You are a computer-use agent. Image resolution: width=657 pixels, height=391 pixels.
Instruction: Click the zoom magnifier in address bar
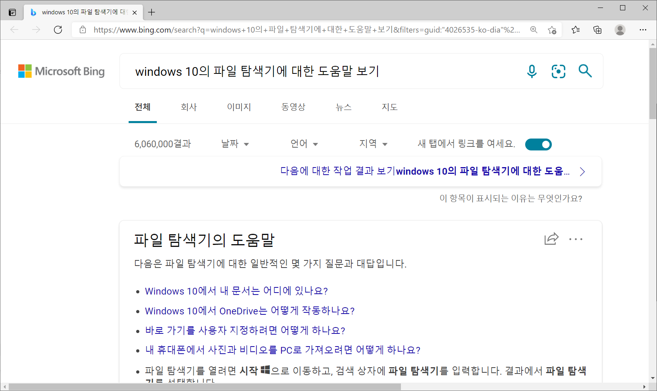[534, 30]
